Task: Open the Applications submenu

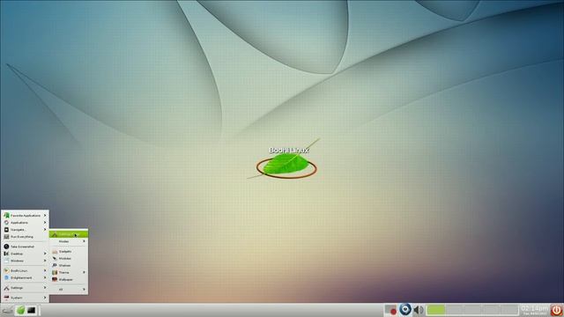Action: pyautogui.click(x=26, y=223)
